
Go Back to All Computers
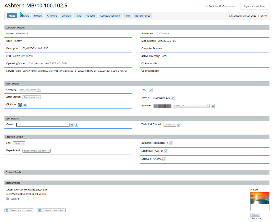tap(220, 6)
